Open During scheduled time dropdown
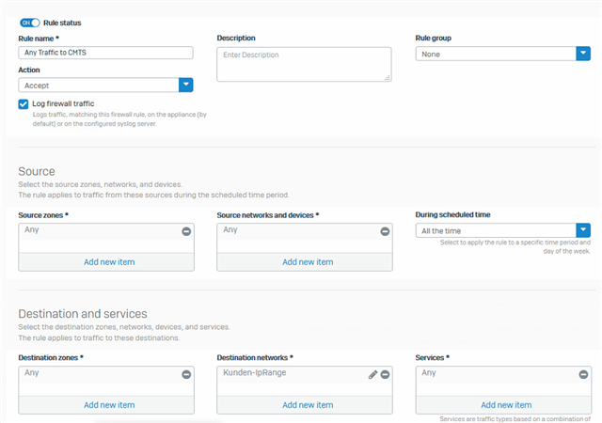The height and width of the screenshot is (423, 602). coord(583,230)
